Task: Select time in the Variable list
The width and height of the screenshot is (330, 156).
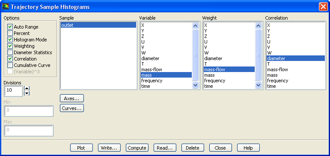Action: pos(166,86)
